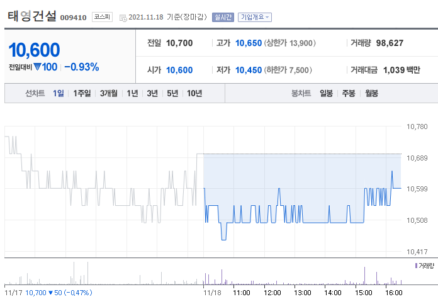Show the 5년 line chart

[172, 93]
